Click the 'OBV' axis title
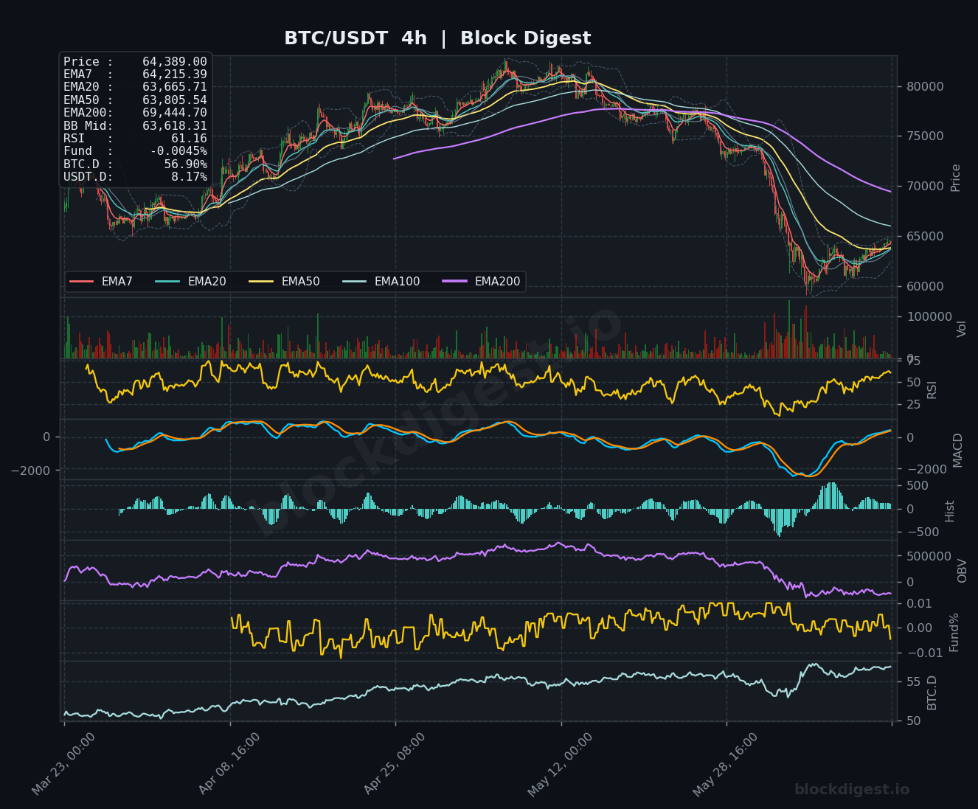The image size is (978, 809). [962, 571]
